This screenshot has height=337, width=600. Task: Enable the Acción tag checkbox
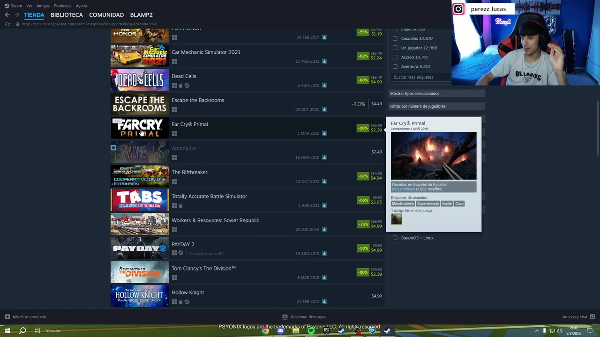click(395, 57)
